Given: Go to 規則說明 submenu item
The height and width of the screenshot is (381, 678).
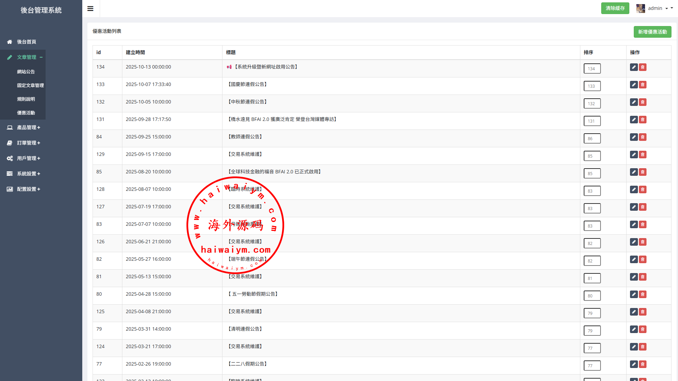Looking at the screenshot, I should tap(26, 99).
